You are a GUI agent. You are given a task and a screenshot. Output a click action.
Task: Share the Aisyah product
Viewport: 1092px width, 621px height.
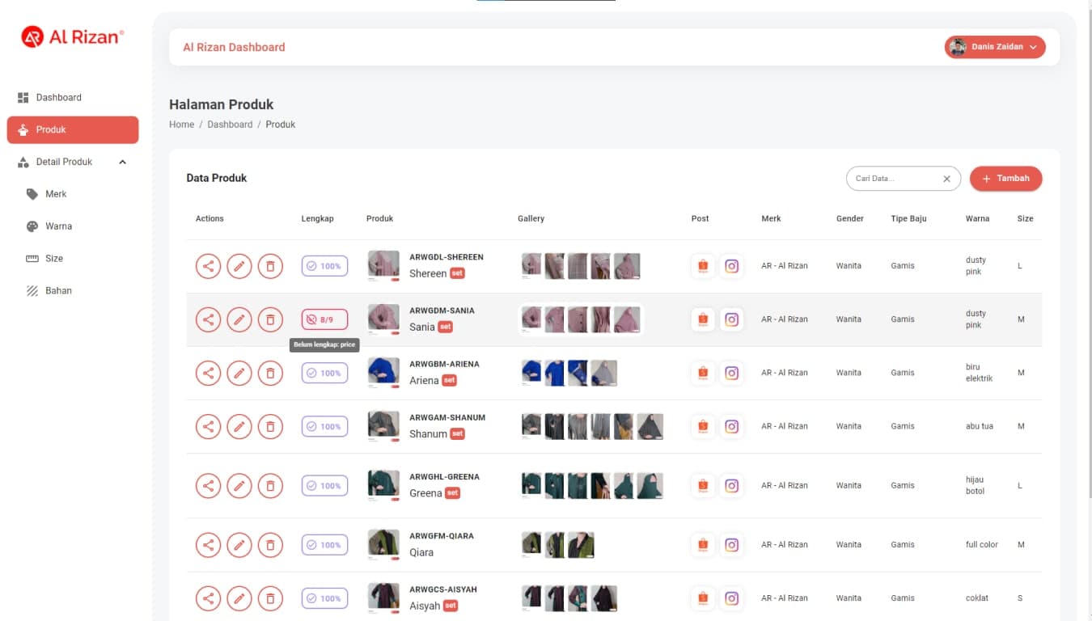[208, 598]
